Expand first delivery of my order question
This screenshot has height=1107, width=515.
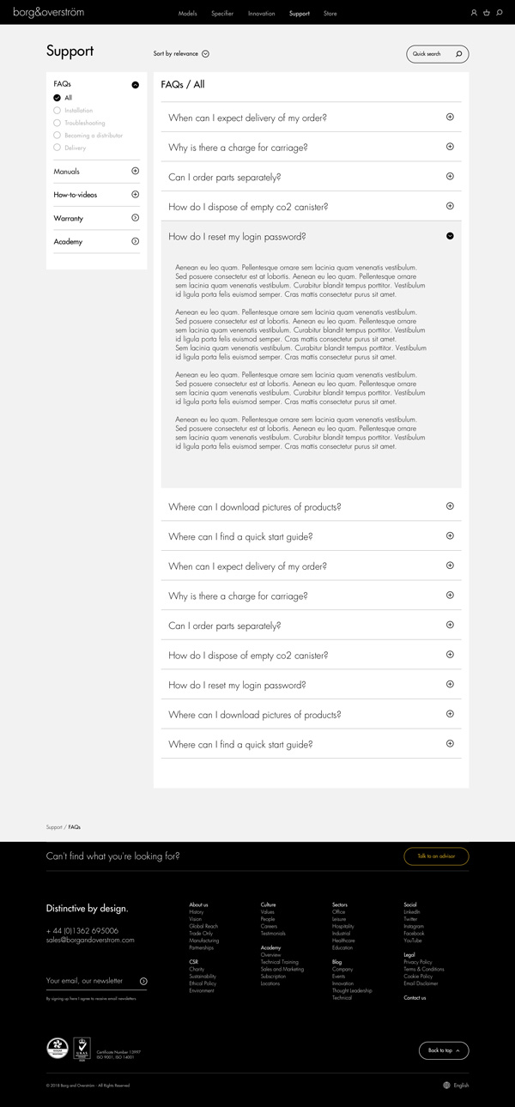[x=450, y=117]
